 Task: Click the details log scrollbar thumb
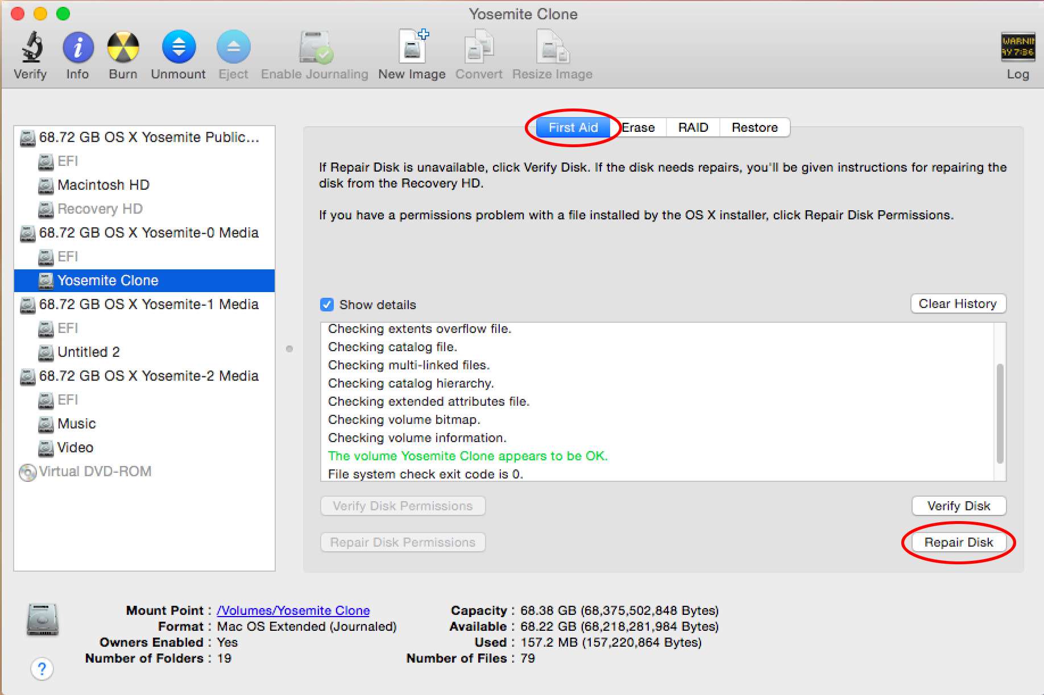pos(1000,413)
